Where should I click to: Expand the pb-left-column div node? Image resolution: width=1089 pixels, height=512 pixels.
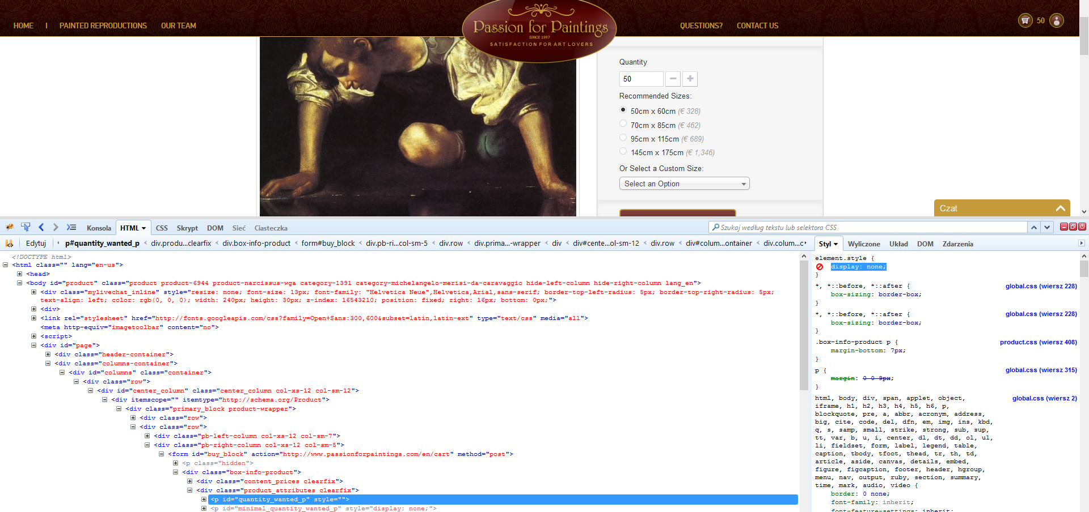pos(147,436)
